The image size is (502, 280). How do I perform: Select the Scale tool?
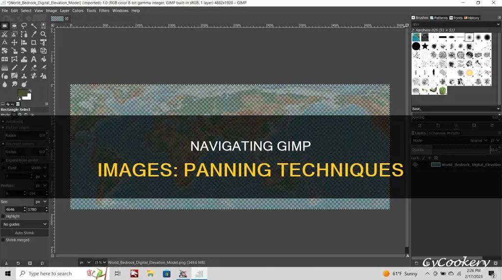coord(14,50)
